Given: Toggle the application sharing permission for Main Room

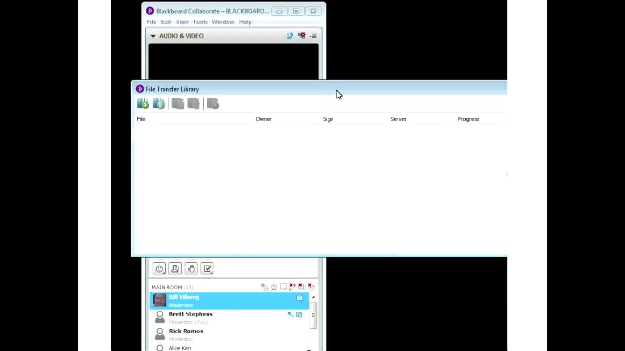Looking at the screenshot, I should tap(302, 287).
